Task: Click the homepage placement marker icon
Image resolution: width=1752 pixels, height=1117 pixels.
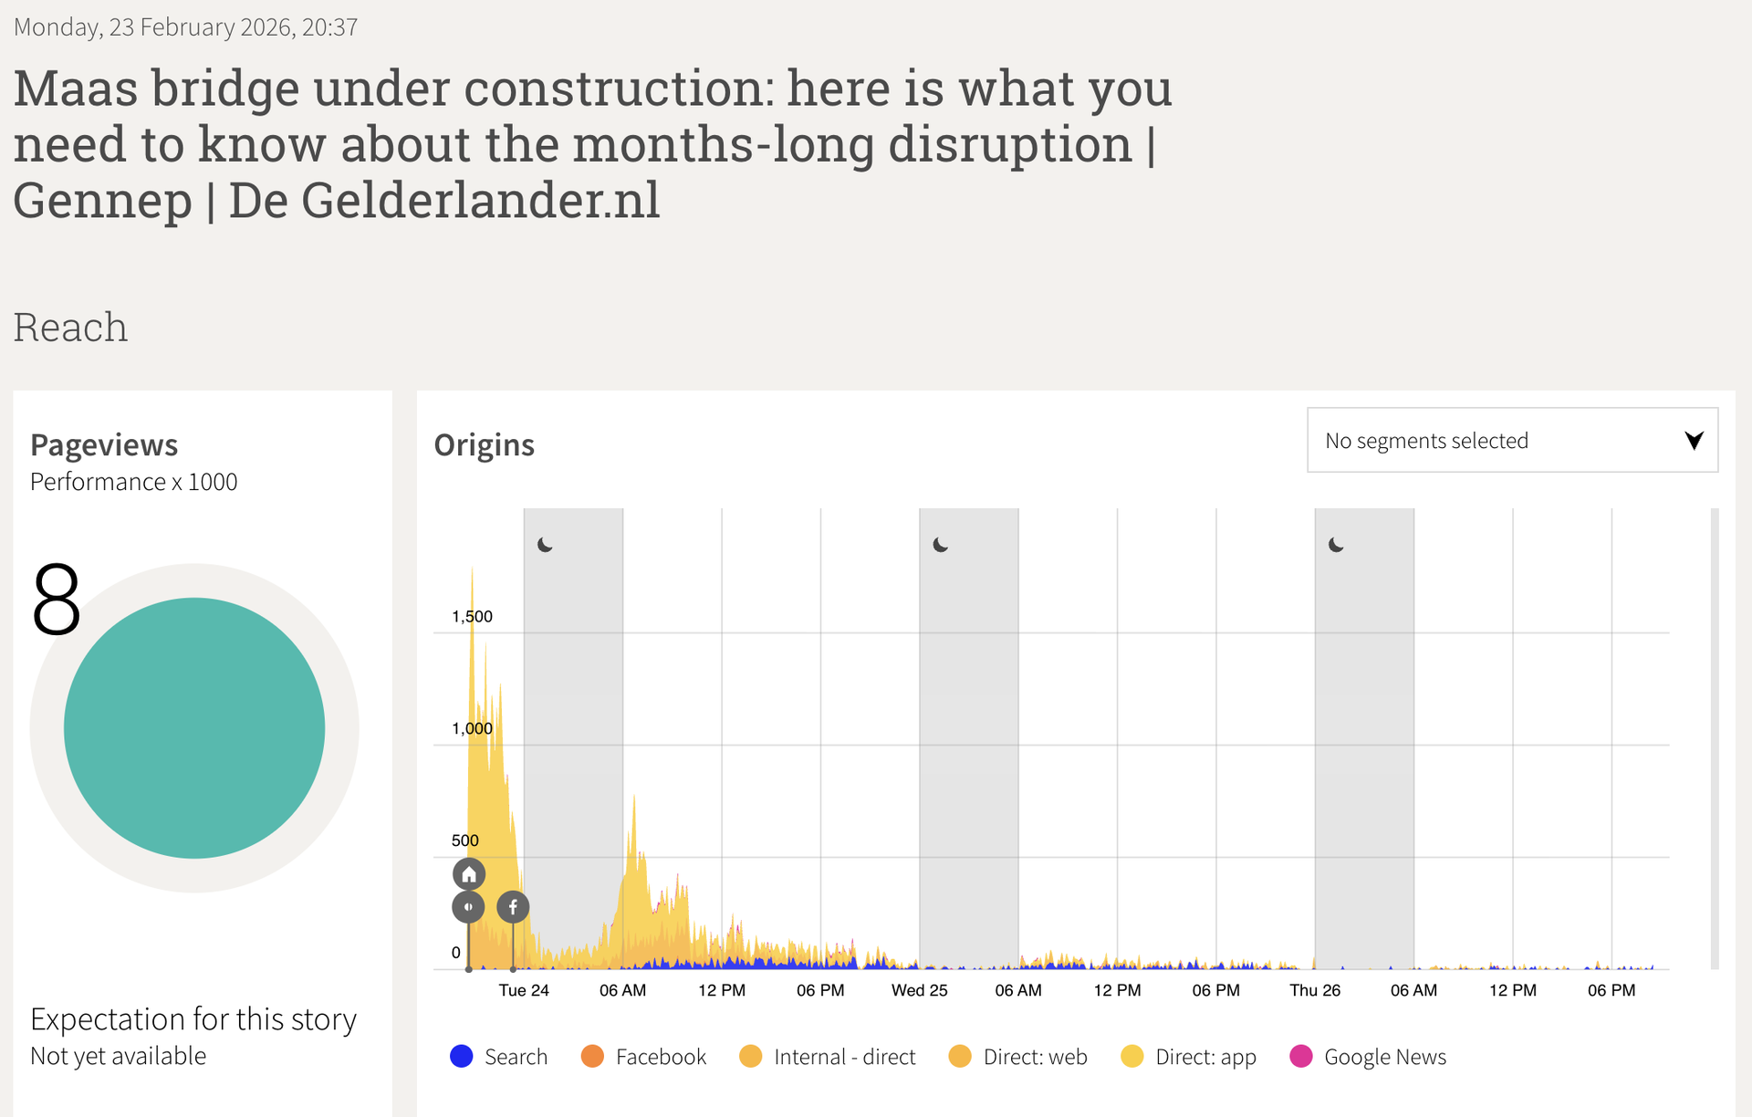Action: (469, 874)
